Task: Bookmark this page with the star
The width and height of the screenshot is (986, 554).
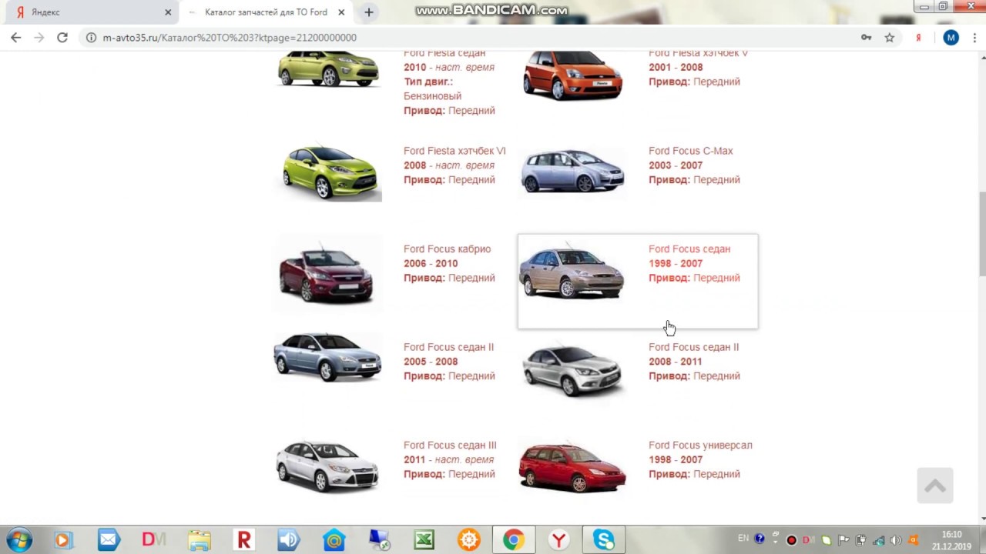Action: (x=890, y=37)
